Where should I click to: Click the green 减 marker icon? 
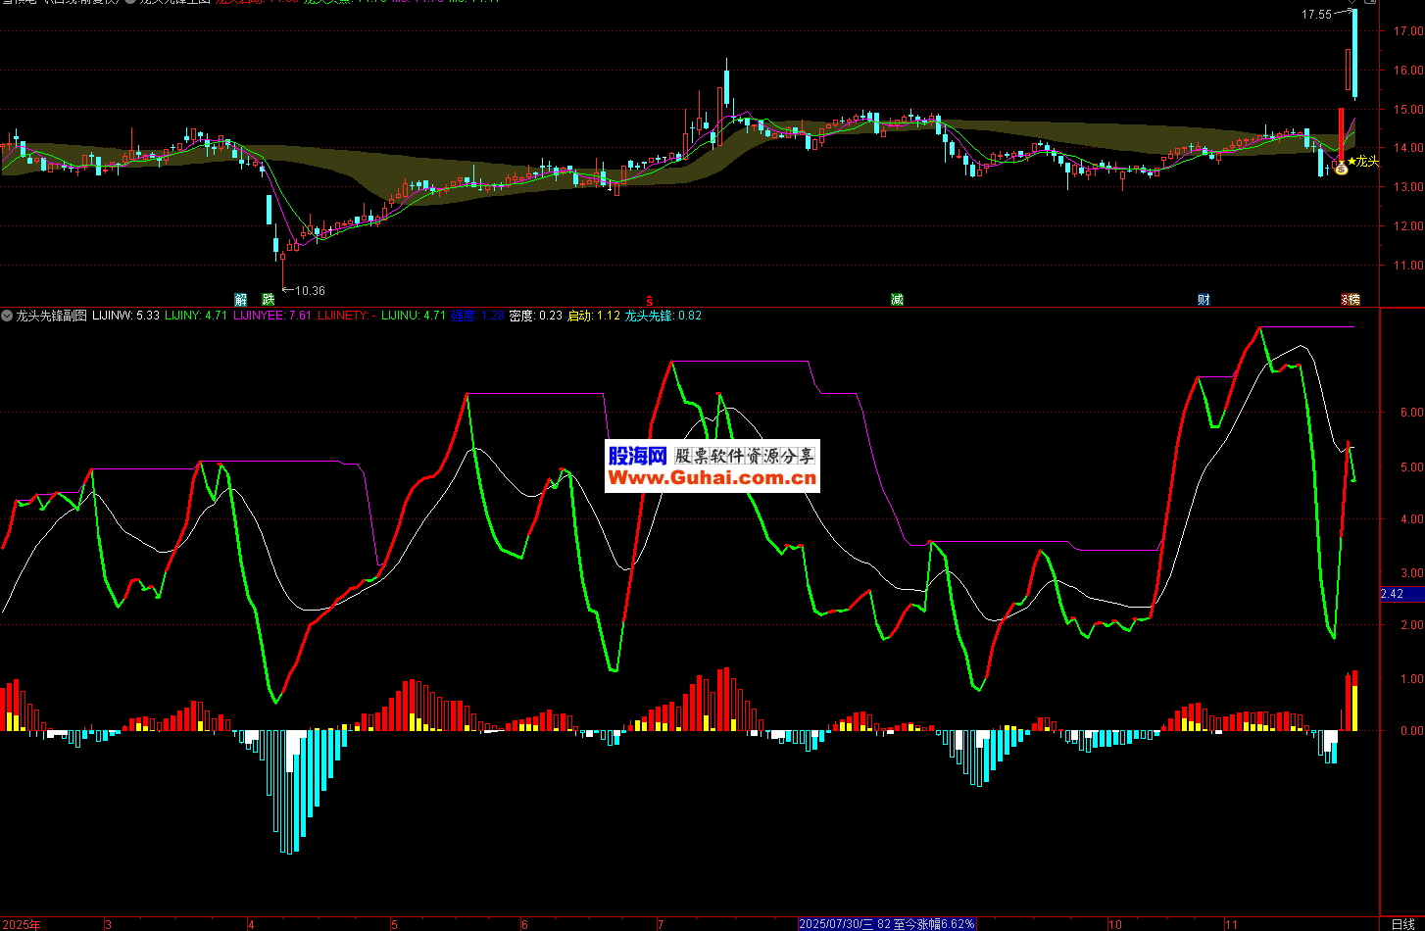[x=897, y=299]
